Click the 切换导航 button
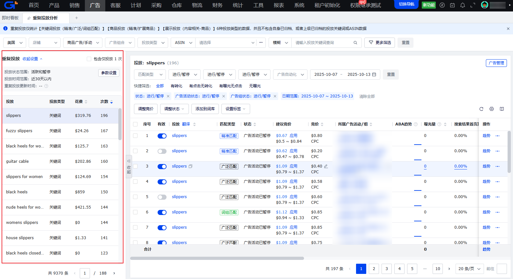513x279 pixels. coord(406,4)
